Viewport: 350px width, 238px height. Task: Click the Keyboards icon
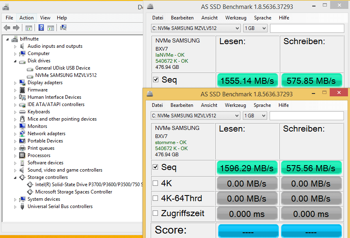[x=22, y=112]
